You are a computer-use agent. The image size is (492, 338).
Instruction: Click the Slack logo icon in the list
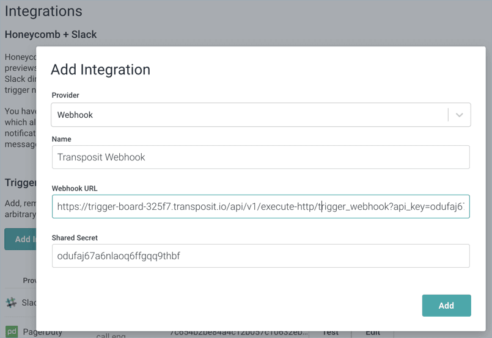11,303
